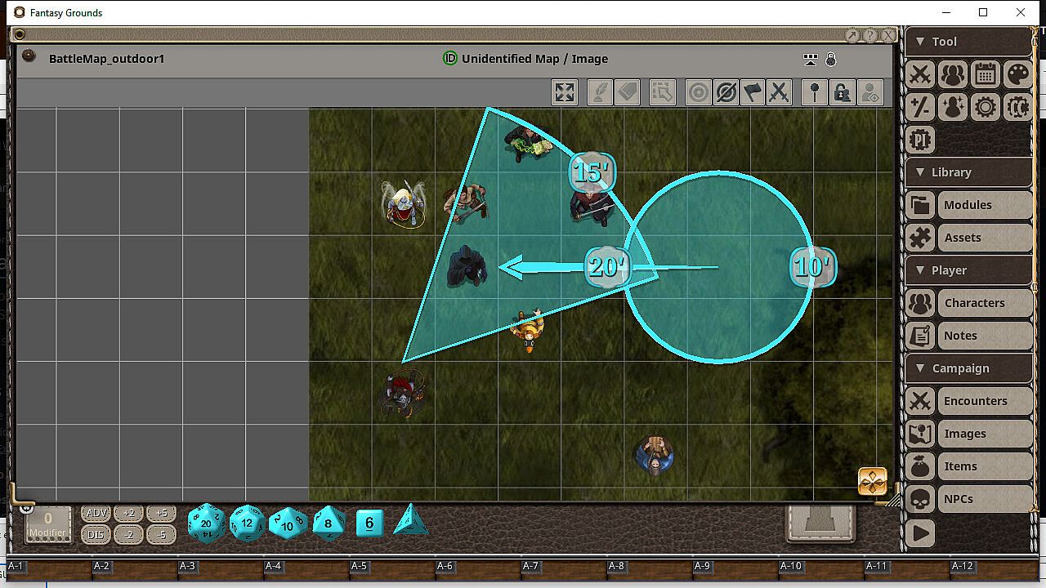This screenshot has height=588, width=1046.
Task: Click the pop-out arrow button of map window
Action: 852,35
